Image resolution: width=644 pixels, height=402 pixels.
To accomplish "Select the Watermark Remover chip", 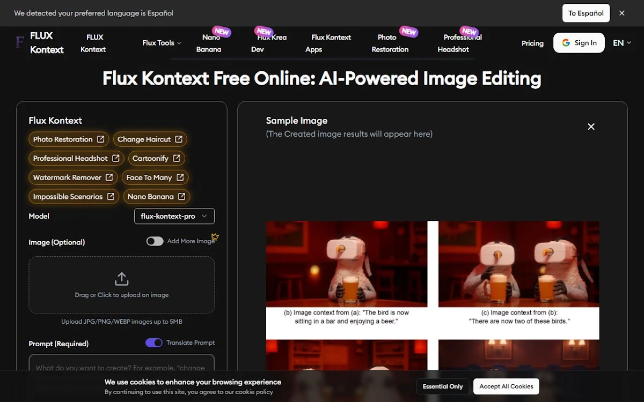I will (73, 177).
